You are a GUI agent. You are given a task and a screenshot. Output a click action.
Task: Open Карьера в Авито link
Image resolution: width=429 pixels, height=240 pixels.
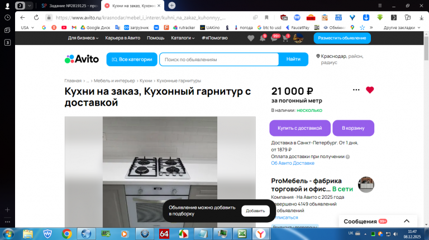(x=122, y=38)
